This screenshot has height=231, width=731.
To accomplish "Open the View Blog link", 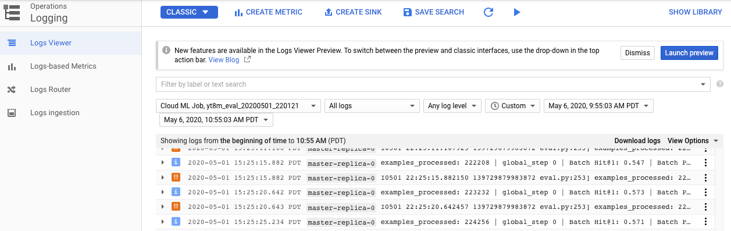I will [x=224, y=59].
